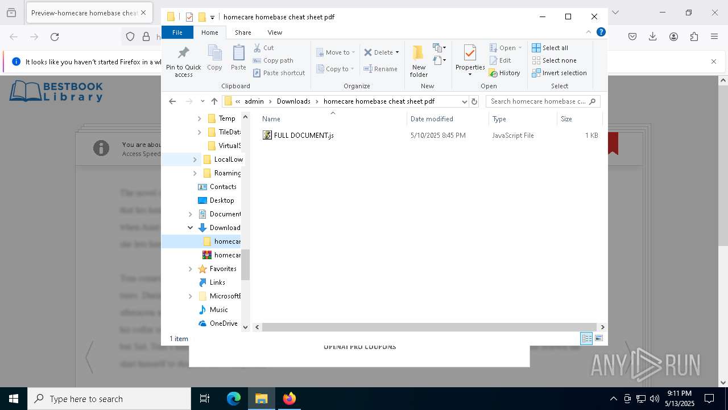Image resolution: width=728 pixels, height=410 pixels.
Task: Open Explorer Help question mark icon
Action: pos(601,32)
